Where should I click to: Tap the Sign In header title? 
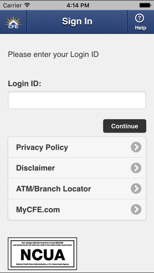pyautogui.click(x=77, y=22)
